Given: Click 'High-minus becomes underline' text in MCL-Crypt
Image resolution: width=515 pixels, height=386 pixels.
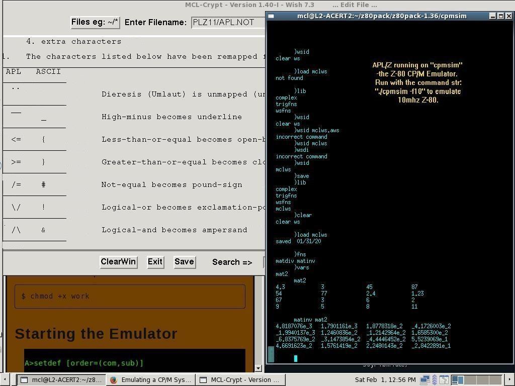Looking at the screenshot, I should click(x=172, y=117).
